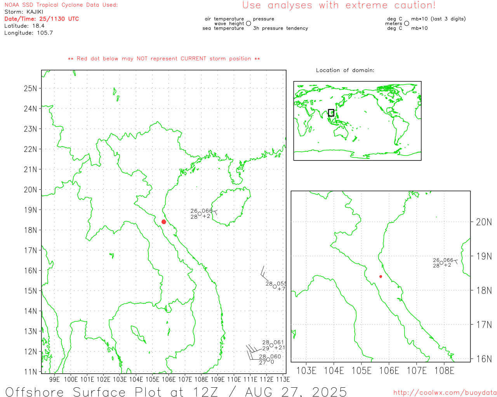Click '99E' longitude label on main map
Screen dimensions: 497x397
coord(54,380)
